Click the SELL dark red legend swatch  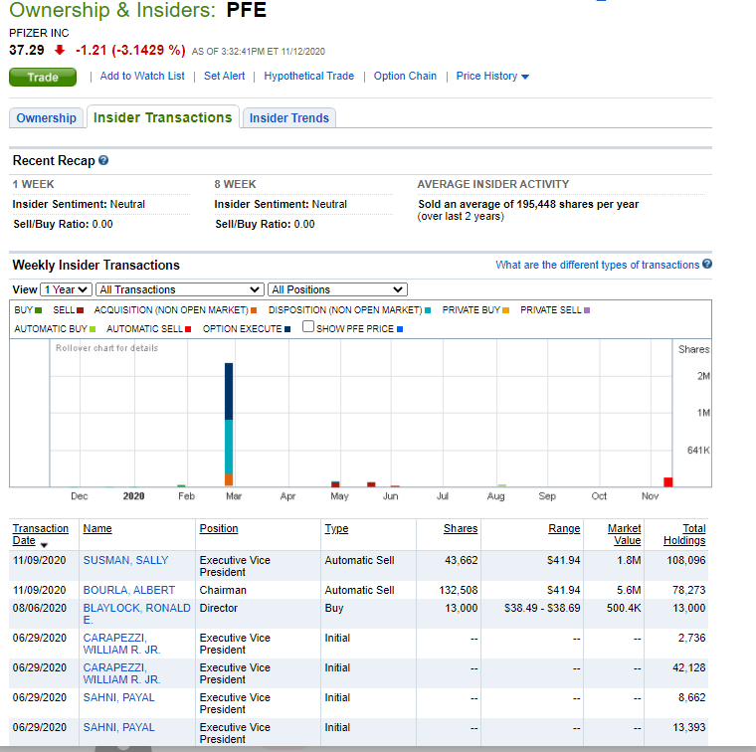coord(80,310)
